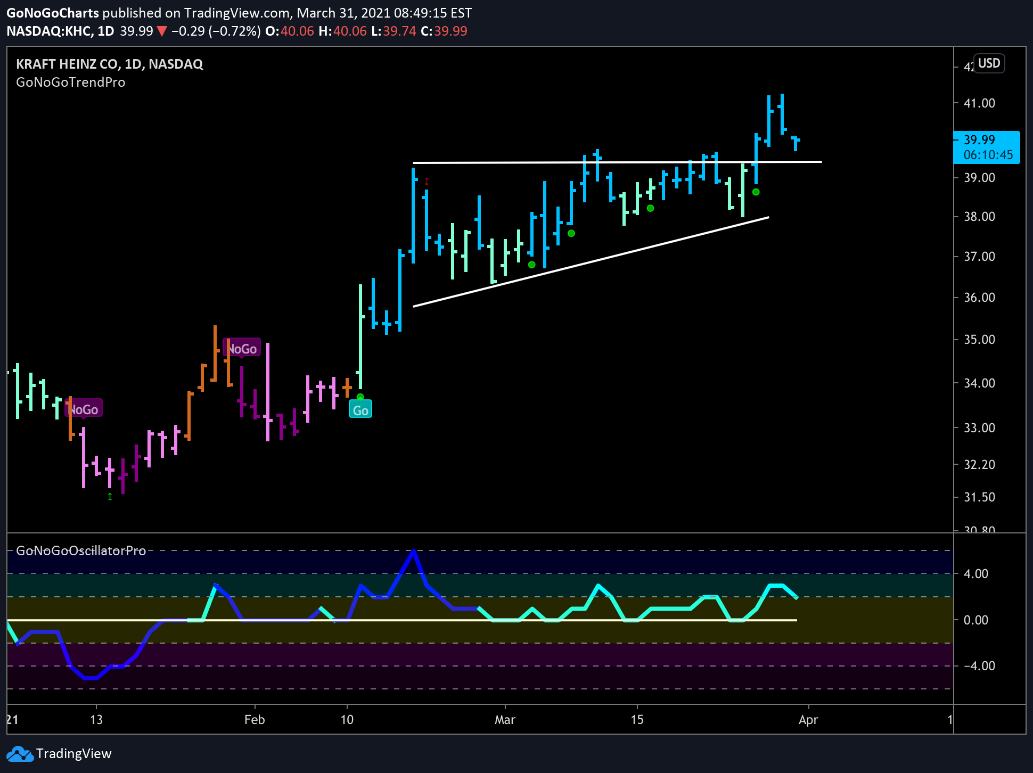Click the 41.00 price axis label

[979, 103]
